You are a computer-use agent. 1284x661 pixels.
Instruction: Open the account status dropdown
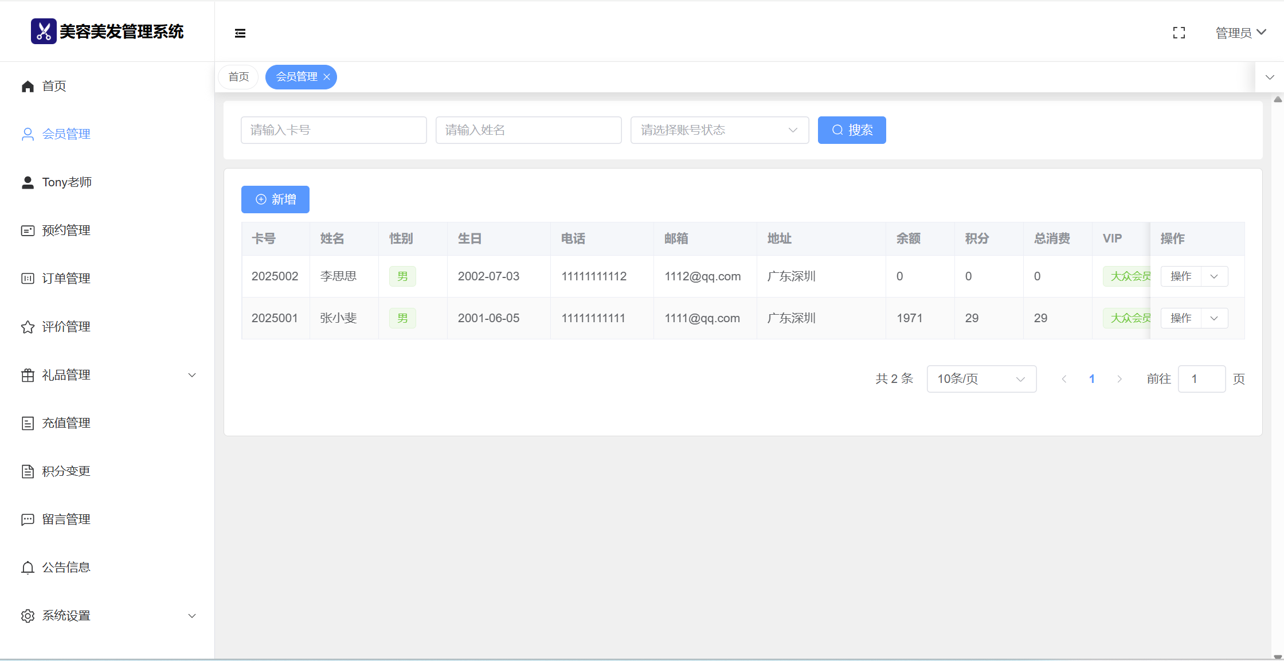point(719,130)
